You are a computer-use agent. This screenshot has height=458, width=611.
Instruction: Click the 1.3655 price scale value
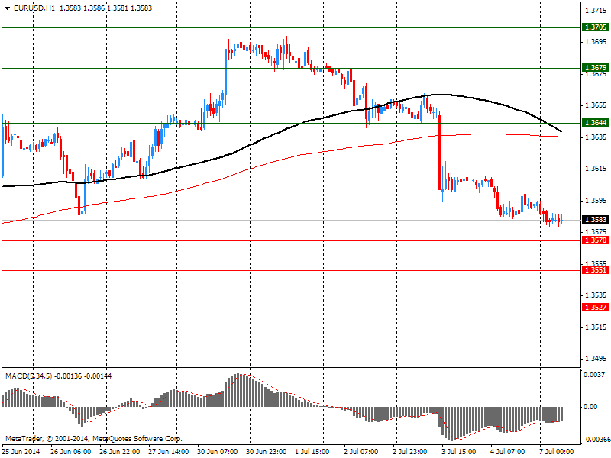point(596,105)
